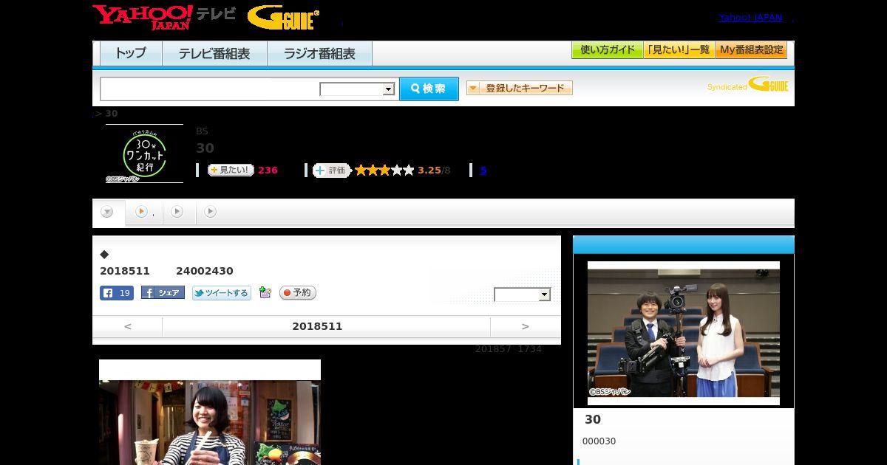This screenshot has height=465, width=887.
Task: Select the tab with orange play icon
Action: (x=143, y=212)
